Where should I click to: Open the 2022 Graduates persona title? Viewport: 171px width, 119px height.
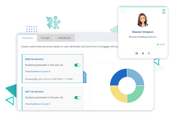34,59
